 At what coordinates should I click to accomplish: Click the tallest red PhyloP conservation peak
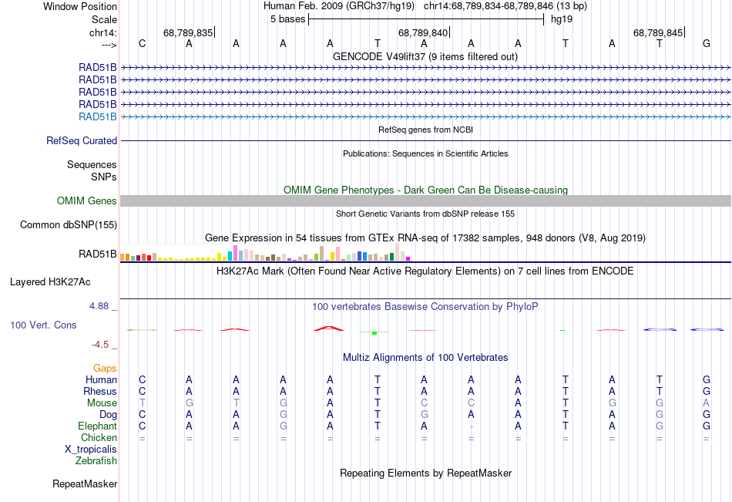329,328
